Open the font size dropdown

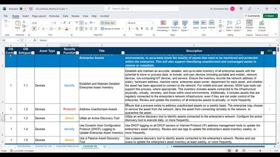(x=61, y=23)
